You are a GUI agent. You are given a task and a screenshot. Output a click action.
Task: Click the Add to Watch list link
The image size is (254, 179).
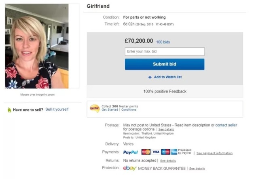[x=168, y=77]
